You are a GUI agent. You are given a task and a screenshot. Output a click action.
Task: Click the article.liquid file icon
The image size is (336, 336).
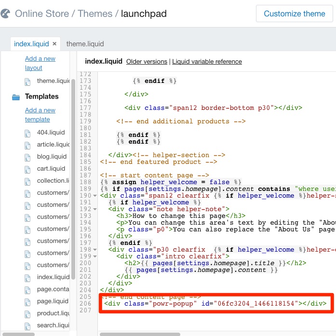pyautogui.click(x=27, y=146)
